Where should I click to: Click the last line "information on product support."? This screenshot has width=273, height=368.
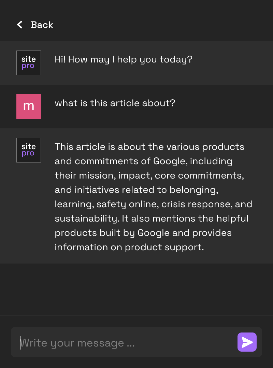coord(129,247)
